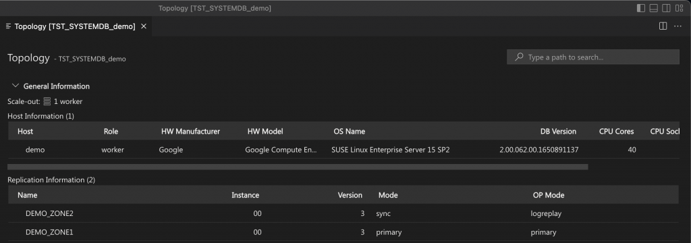The height and width of the screenshot is (243, 691).
Task: Click the horizontal scrollbar under host table
Action: click(x=298, y=167)
